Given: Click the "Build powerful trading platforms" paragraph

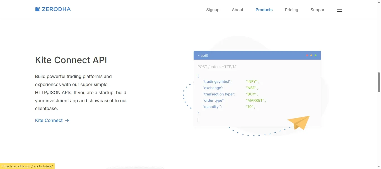Looking at the screenshot, I should coord(81,92).
